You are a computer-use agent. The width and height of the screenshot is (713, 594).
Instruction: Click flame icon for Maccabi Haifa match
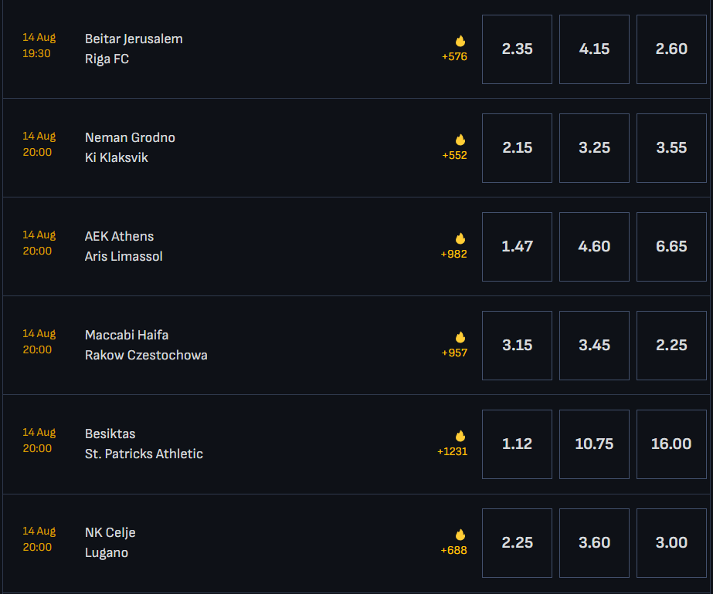(x=460, y=337)
